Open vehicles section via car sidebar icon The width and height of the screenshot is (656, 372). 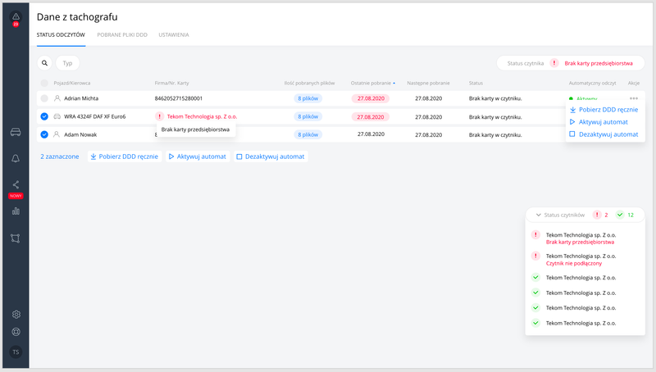[x=15, y=131]
